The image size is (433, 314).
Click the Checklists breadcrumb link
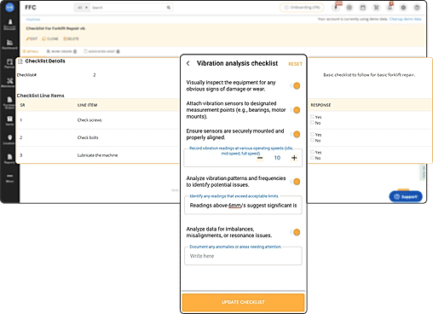(x=33, y=20)
